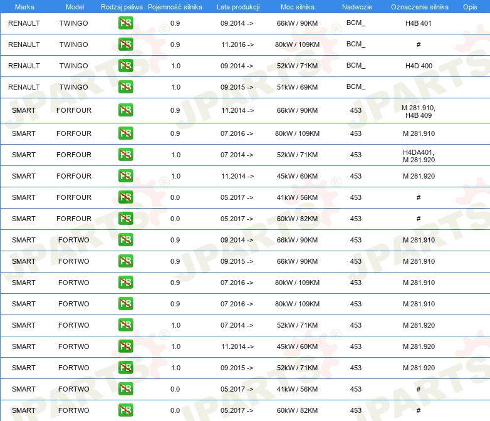Click 60kW / 82KM in Fortwo row
The width and height of the screenshot is (490, 421).
[x=297, y=410]
